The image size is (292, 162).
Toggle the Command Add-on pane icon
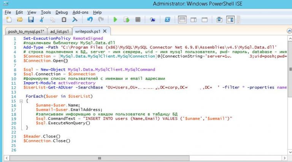coord(230,20)
